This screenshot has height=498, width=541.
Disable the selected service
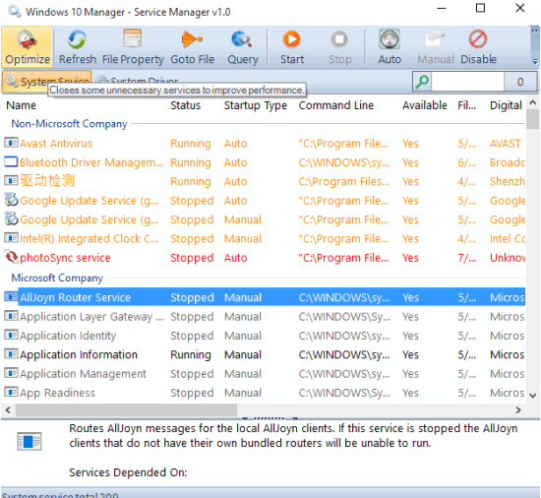point(478,47)
